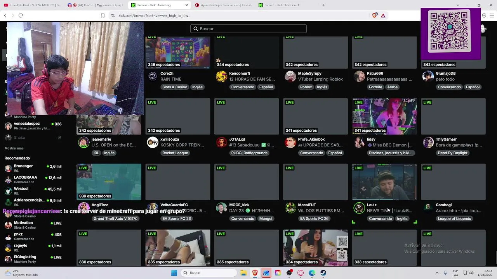
Task: Select the Árabe language tag
Action: [x=392, y=87]
